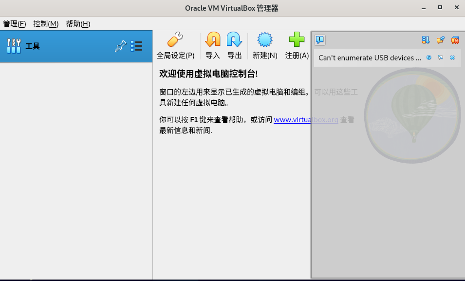The image size is (465, 281).
Task: Create a new VM with 新建(N)
Action: 265,46
